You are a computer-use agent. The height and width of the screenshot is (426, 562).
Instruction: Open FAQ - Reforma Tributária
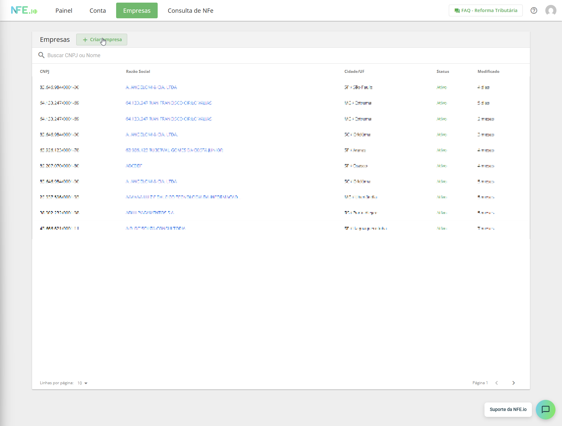click(x=486, y=10)
